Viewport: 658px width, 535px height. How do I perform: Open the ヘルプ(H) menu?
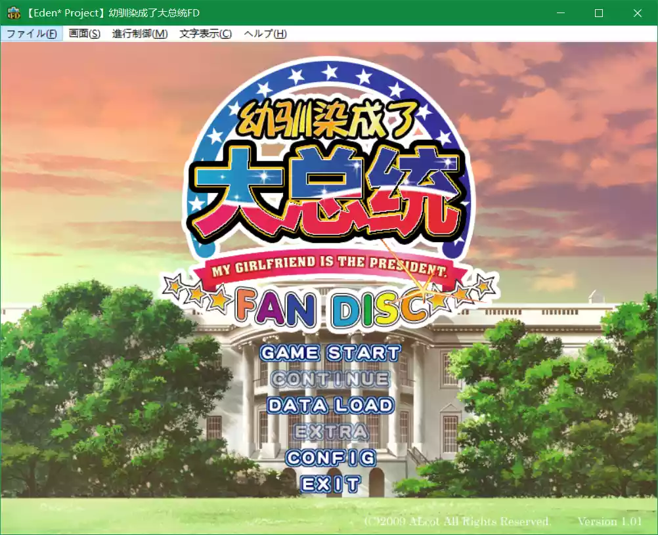[265, 33]
